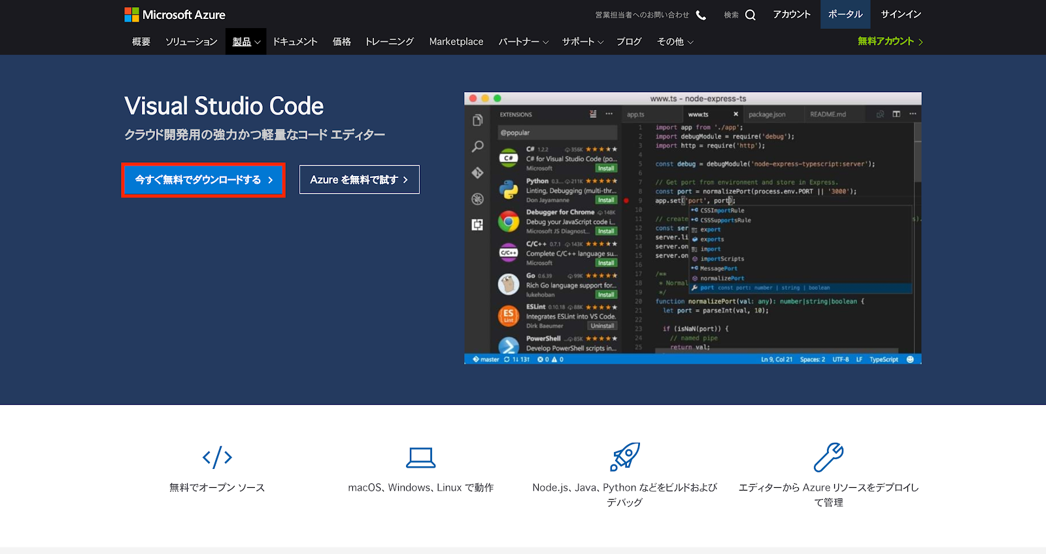
Task: Click 今すぐ無料でダウンロードする button
Action: click(203, 180)
